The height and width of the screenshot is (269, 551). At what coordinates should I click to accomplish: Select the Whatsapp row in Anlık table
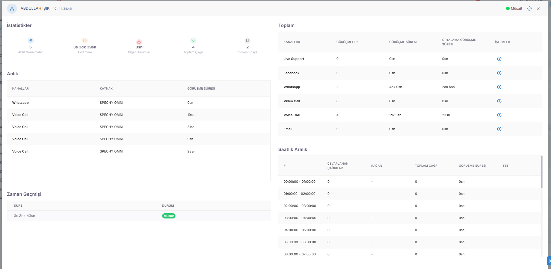coord(139,103)
